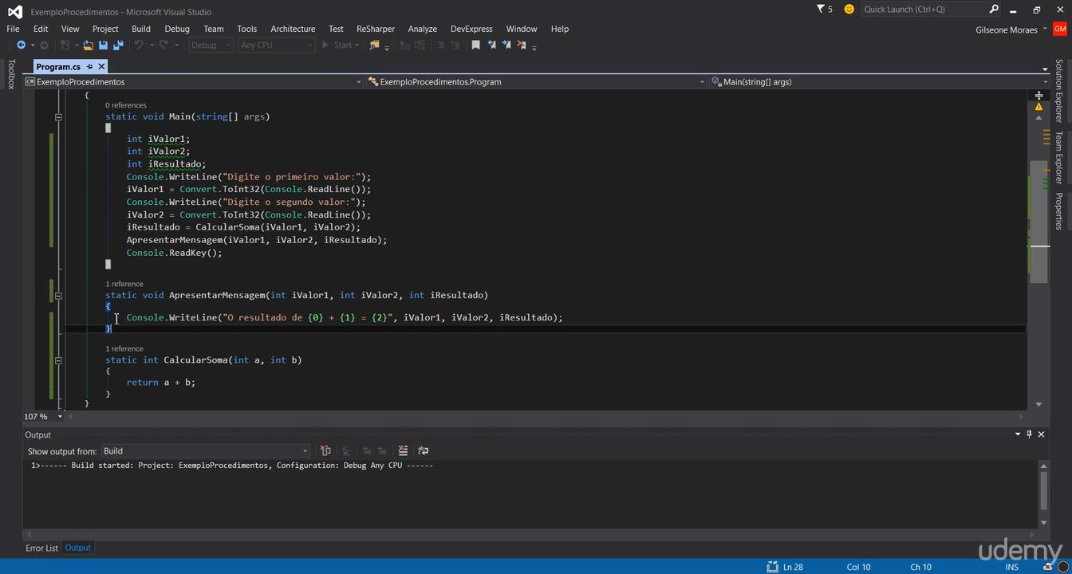
Task: Open the Team Explorer side tab
Action: point(1059,158)
